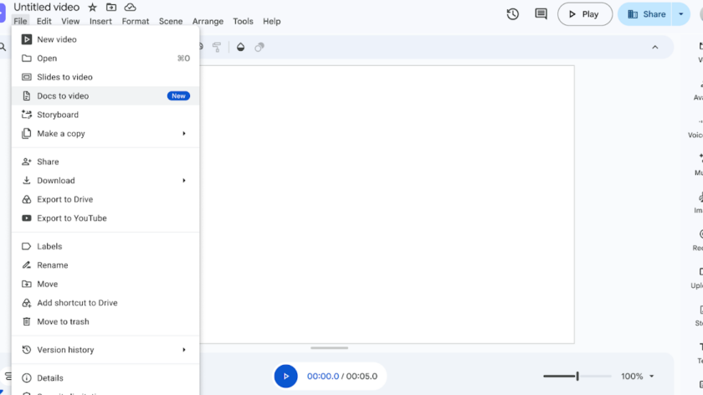This screenshot has height=395, width=703.
Task: Open the Edit menu
Action: (44, 21)
